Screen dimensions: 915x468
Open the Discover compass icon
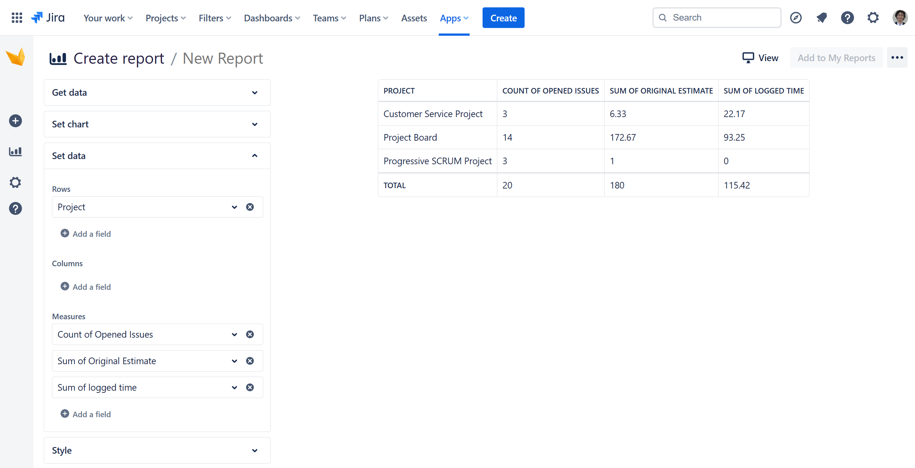(x=796, y=17)
